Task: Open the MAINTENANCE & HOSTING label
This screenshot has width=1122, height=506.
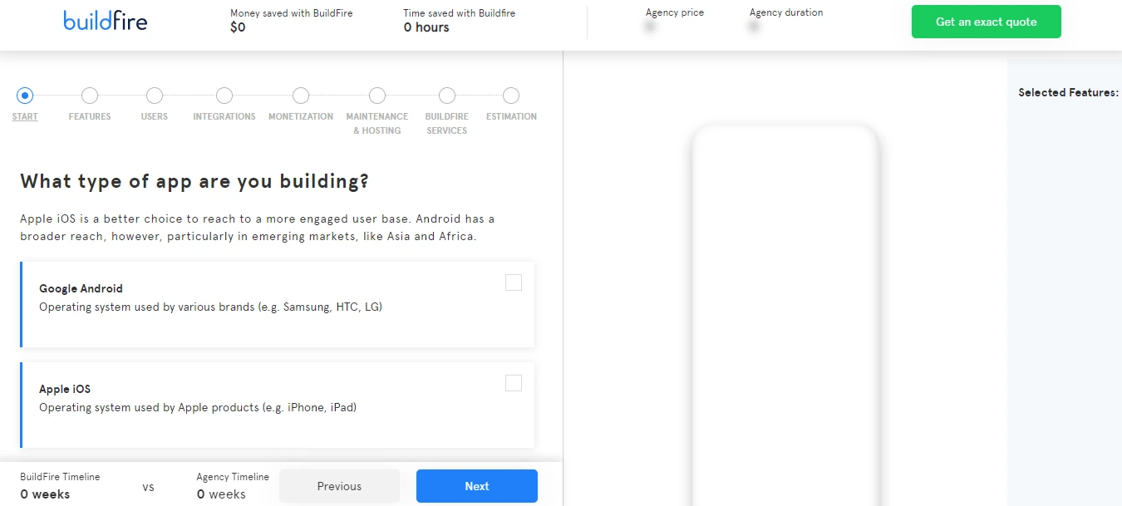Action: click(377, 123)
